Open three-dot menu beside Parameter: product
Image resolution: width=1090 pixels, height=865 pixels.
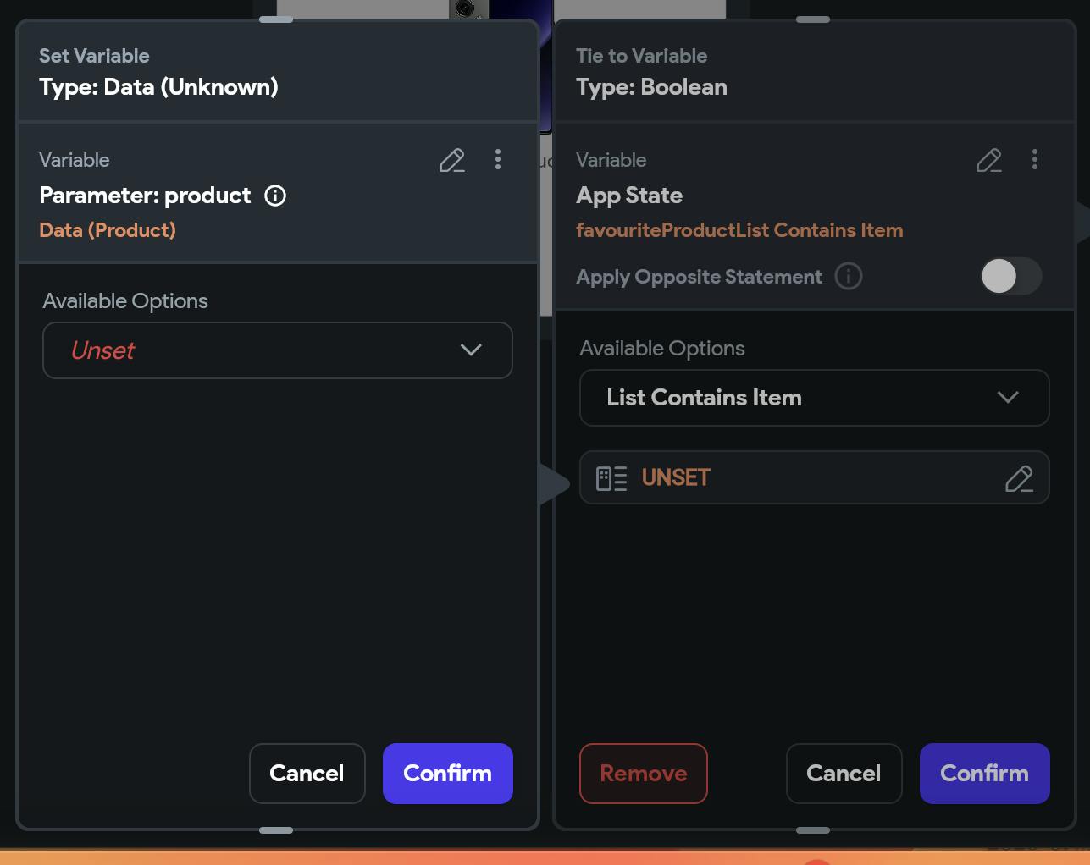coord(498,159)
